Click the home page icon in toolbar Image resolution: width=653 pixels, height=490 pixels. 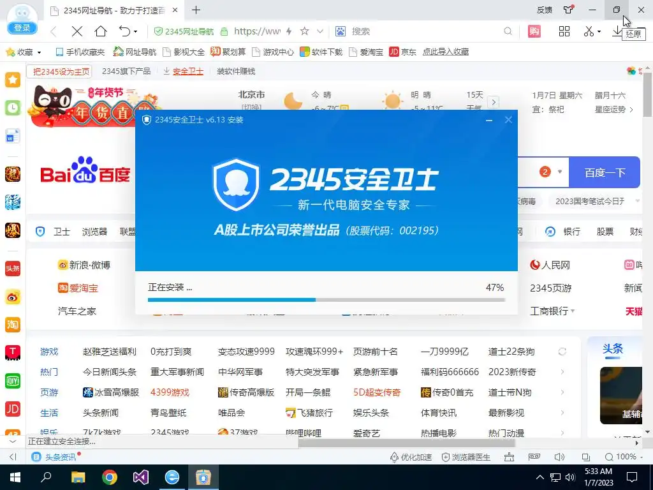[x=101, y=31]
